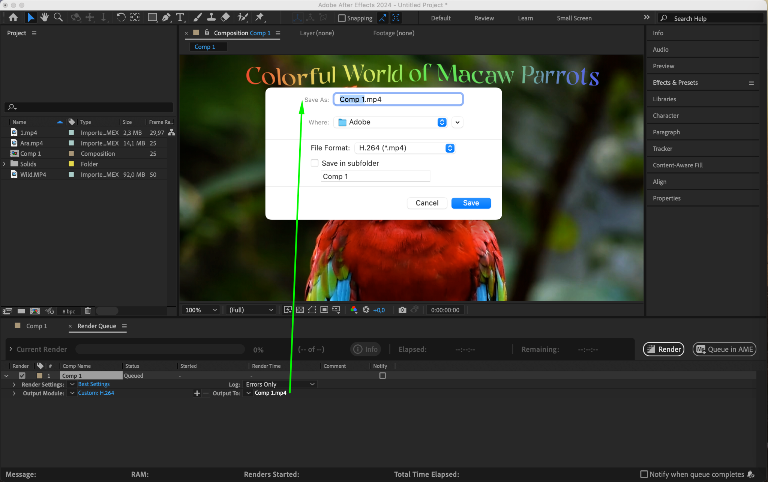This screenshot has height=482, width=768.
Task: Expand the Solids folder
Action: coord(4,164)
